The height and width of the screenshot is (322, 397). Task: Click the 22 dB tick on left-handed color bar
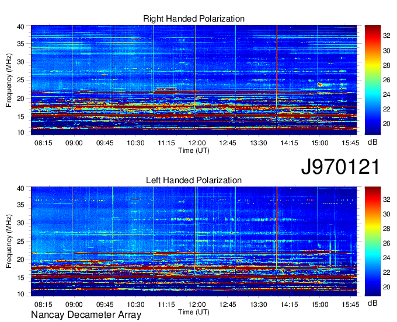click(x=386, y=272)
